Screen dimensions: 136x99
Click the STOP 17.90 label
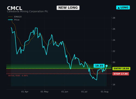click(121, 74)
